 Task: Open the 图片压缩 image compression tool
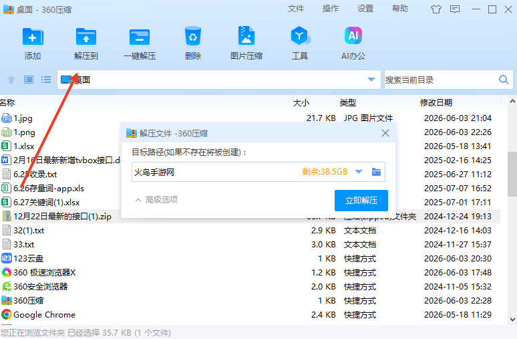click(246, 35)
